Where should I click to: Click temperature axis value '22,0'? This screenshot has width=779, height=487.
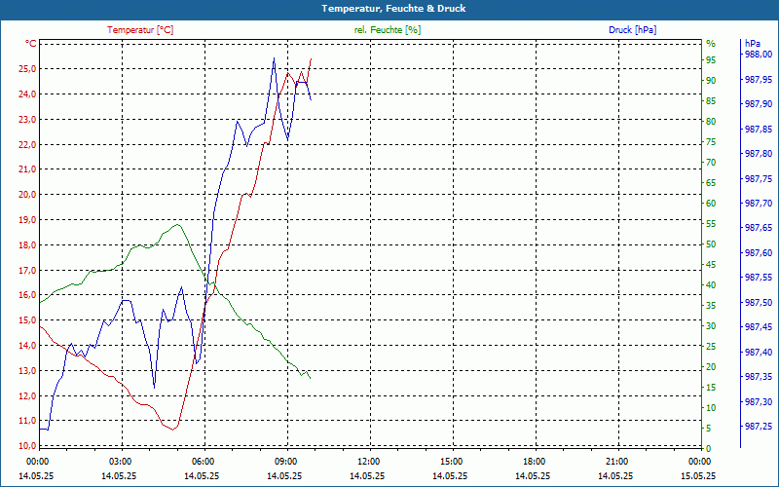coord(27,144)
